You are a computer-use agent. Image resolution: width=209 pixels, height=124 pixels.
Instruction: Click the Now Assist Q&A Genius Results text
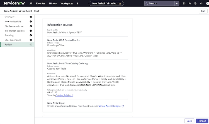pyautogui.click(x=63, y=40)
